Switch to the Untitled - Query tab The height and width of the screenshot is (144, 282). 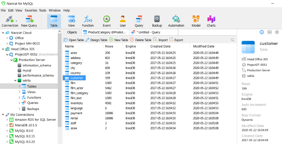148,32
